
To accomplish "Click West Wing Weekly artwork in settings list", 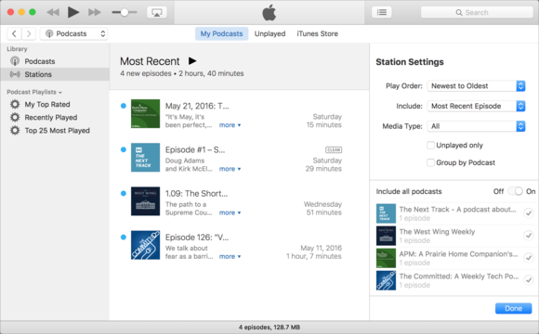I will point(386,236).
